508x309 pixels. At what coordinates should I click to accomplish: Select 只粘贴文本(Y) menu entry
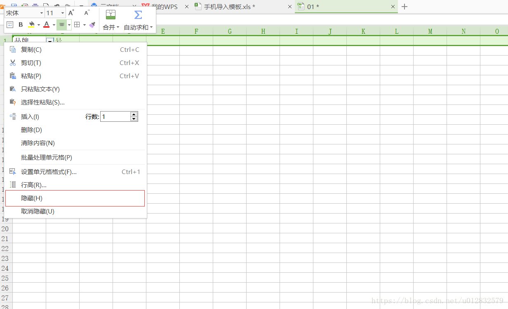[76, 89]
